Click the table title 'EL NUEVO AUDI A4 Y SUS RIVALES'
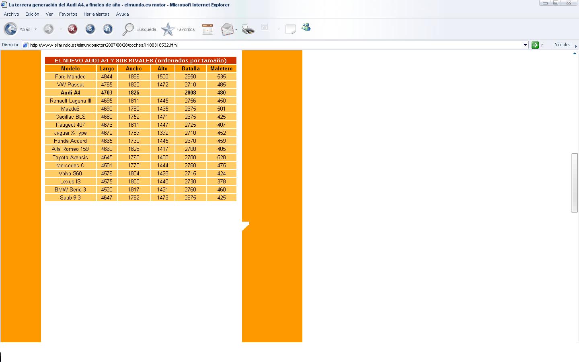The image size is (579, 362). pos(141,60)
